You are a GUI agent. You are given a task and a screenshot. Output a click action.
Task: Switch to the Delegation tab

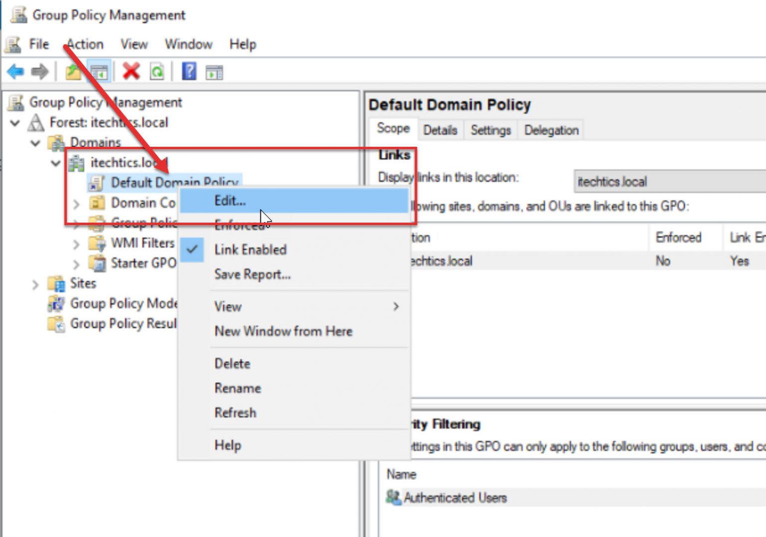[551, 130]
